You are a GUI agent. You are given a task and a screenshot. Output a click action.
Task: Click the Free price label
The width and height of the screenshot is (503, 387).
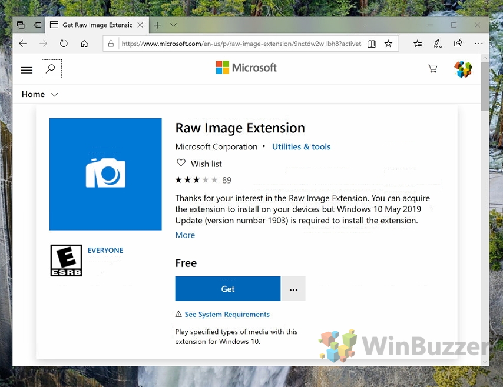click(186, 263)
